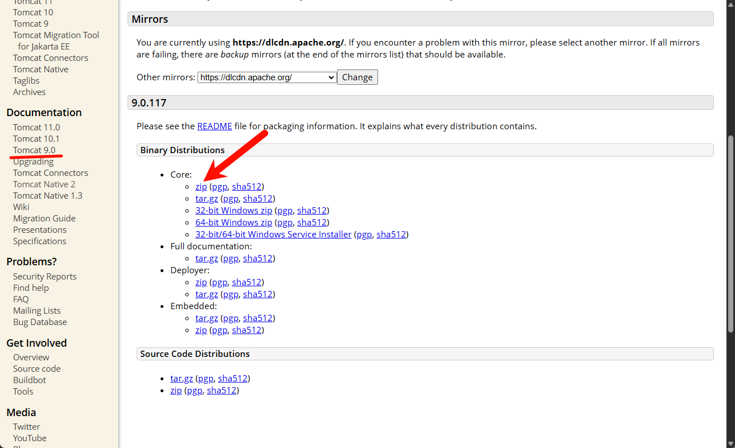Open pgp for 64-bit Windows zip
This screenshot has width=735, height=448.
click(x=285, y=223)
